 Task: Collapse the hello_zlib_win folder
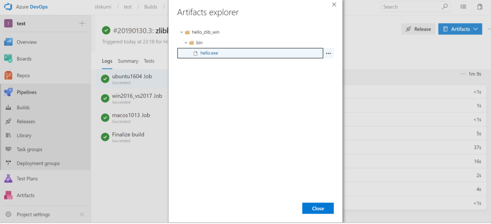coord(182,32)
